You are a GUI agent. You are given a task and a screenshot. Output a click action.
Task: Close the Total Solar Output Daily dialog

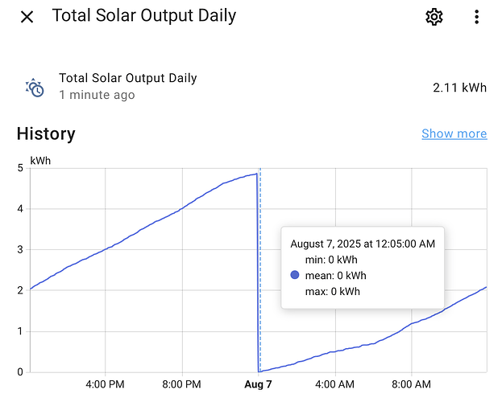tap(27, 17)
